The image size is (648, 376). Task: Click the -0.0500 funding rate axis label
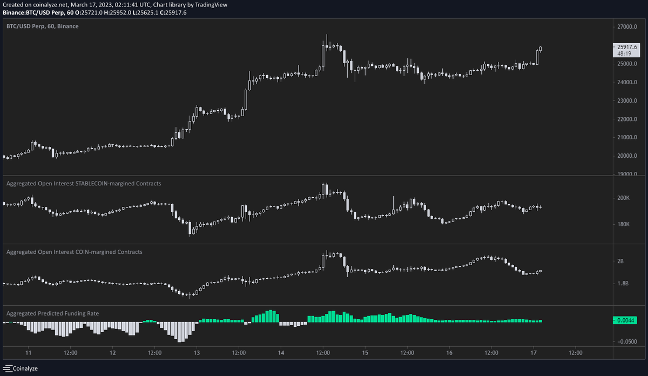[627, 341]
